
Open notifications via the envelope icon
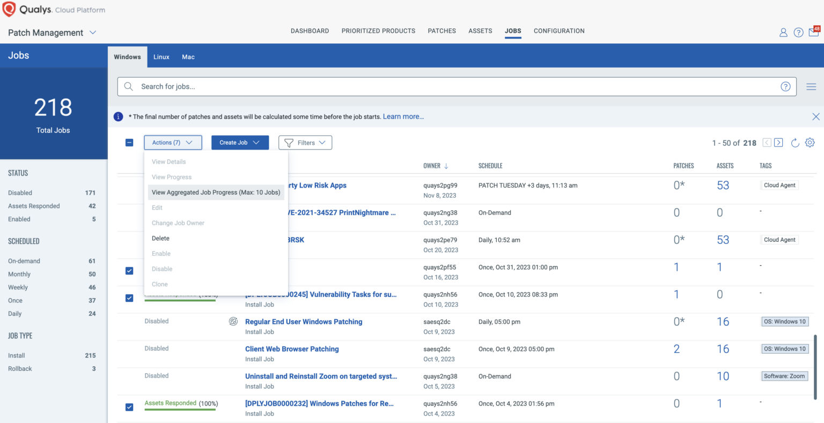[813, 32]
